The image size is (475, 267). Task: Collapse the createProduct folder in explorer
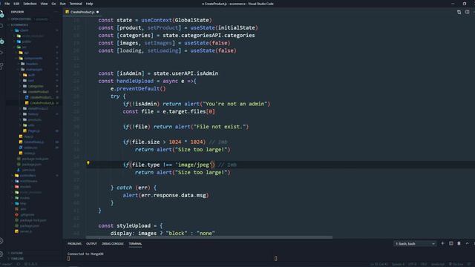(38, 92)
